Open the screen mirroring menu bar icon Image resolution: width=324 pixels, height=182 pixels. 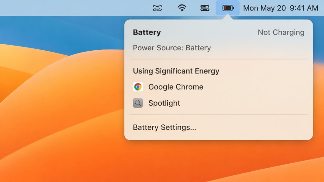coord(157,8)
